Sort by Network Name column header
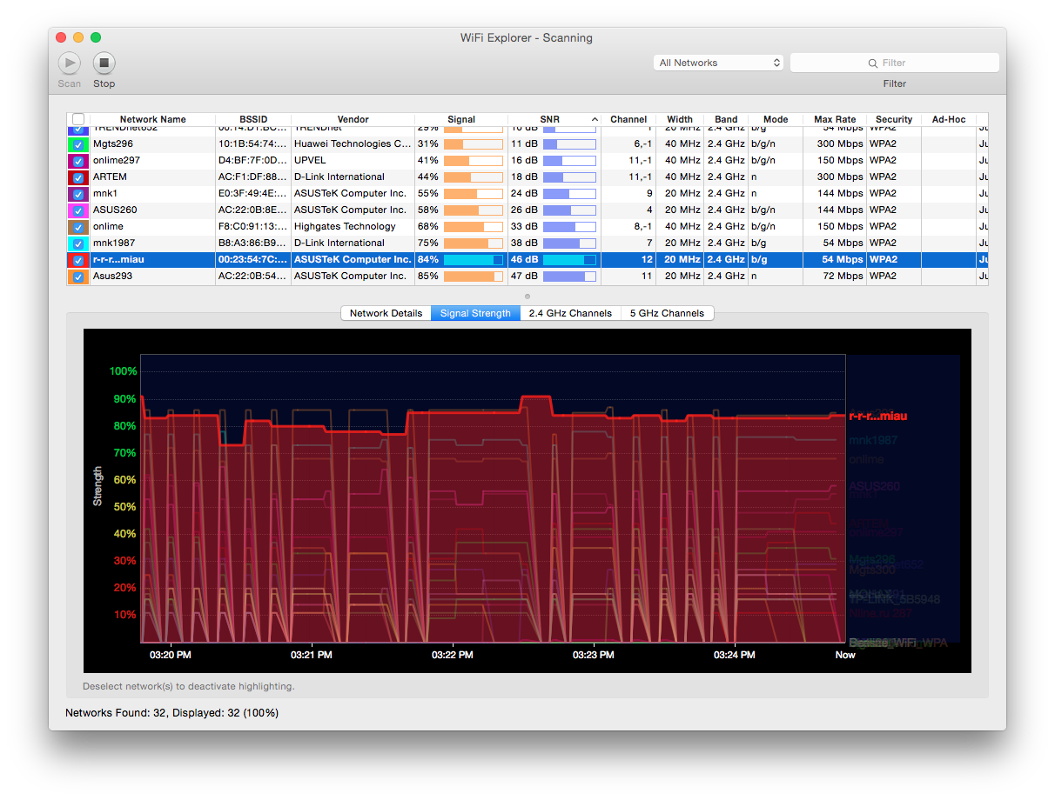 152,119
